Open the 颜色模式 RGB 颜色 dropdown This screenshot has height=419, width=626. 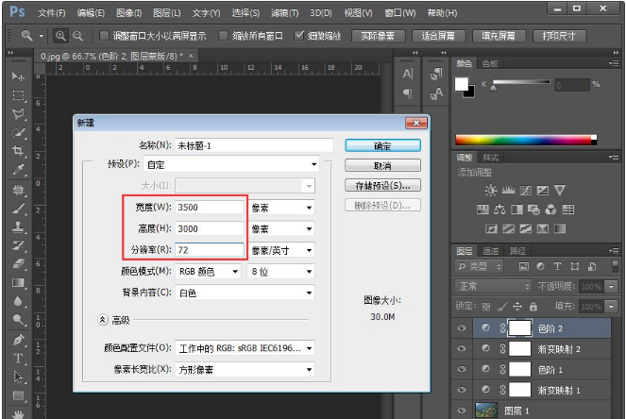tap(210, 271)
